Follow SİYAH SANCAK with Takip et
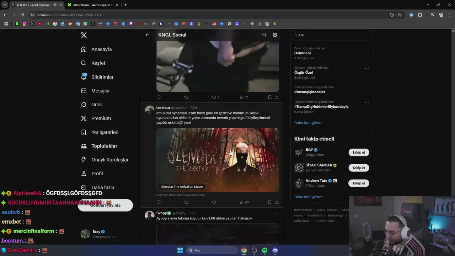455x256 pixels. pyautogui.click(x=359, y=168)
